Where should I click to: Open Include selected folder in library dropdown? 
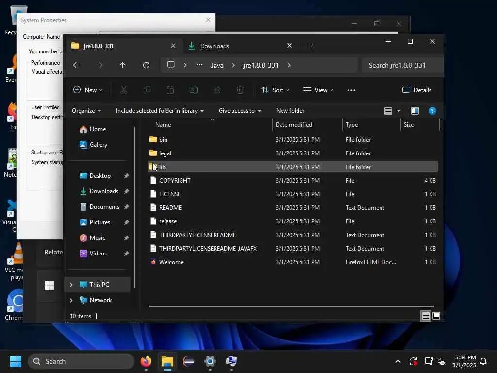160,111
